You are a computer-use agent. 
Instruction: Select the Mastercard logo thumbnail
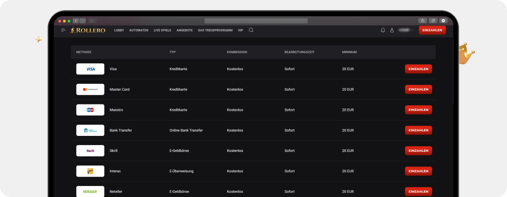pos(90,89)
